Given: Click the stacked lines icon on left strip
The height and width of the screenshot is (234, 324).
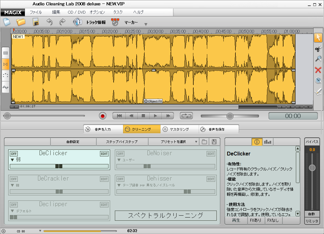Looking at the screenshot, I should [x=6, y=53].
